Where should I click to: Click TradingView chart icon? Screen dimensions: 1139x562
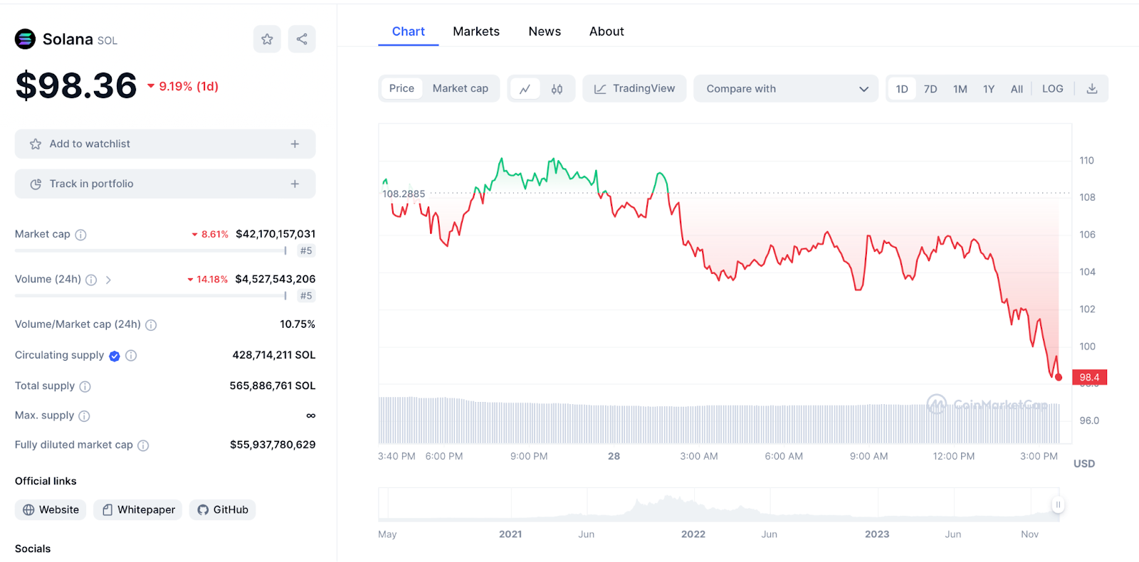click(x=600, y=89)
